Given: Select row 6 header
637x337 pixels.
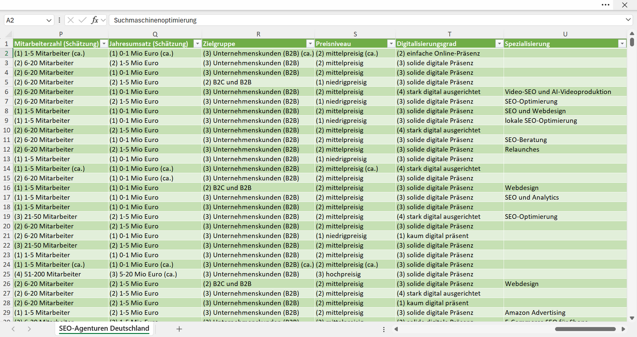Looking at the screenshot, I should click(x=7, y=92).
